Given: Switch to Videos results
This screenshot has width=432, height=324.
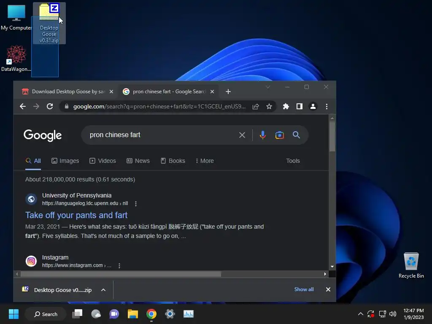Looking at the screenshot, I should click(x=103, y=161).
